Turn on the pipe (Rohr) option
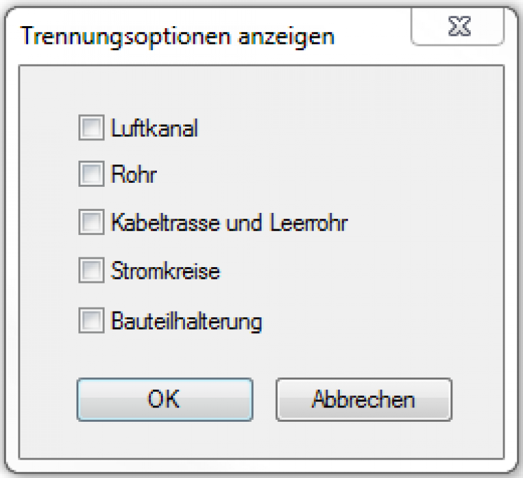Image resolution: width=523 pixels, height=478 pixels. (91, 174)
